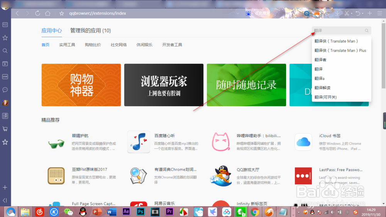Expand the address bar dropdown arrow
This screenshot has width=386, height=217.
pyautogui.click(x=237, y=13)
